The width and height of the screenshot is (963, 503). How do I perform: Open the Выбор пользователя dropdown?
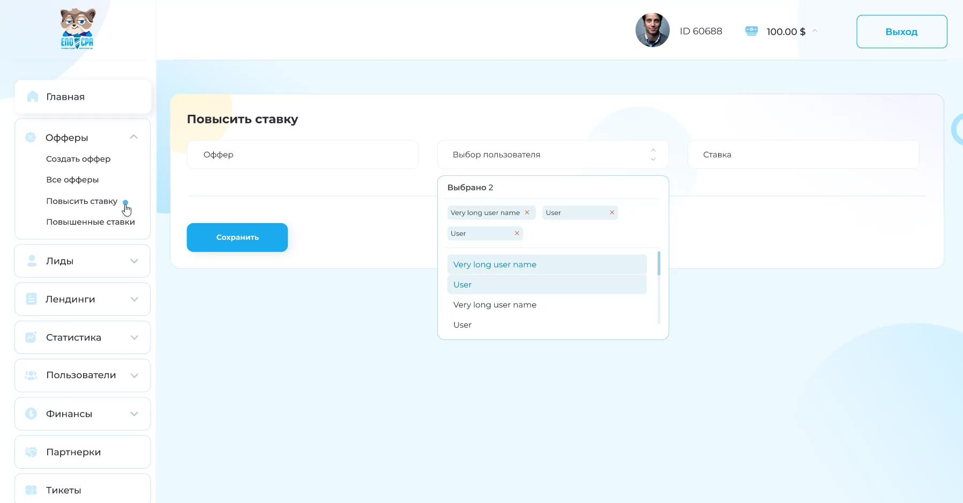click(x=553, y=154)
